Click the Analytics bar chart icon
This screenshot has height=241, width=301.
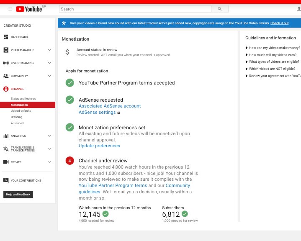(6, 136)
